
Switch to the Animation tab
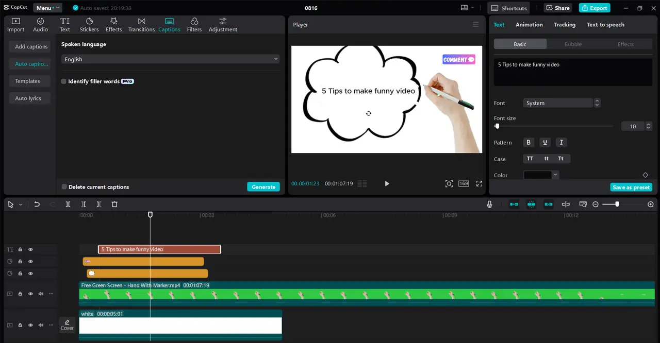tap(529, 24)
